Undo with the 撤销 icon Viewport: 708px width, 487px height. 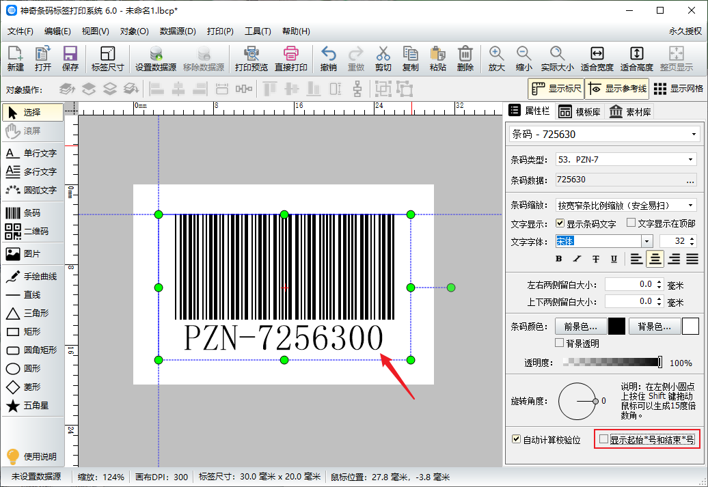[328, 59]
